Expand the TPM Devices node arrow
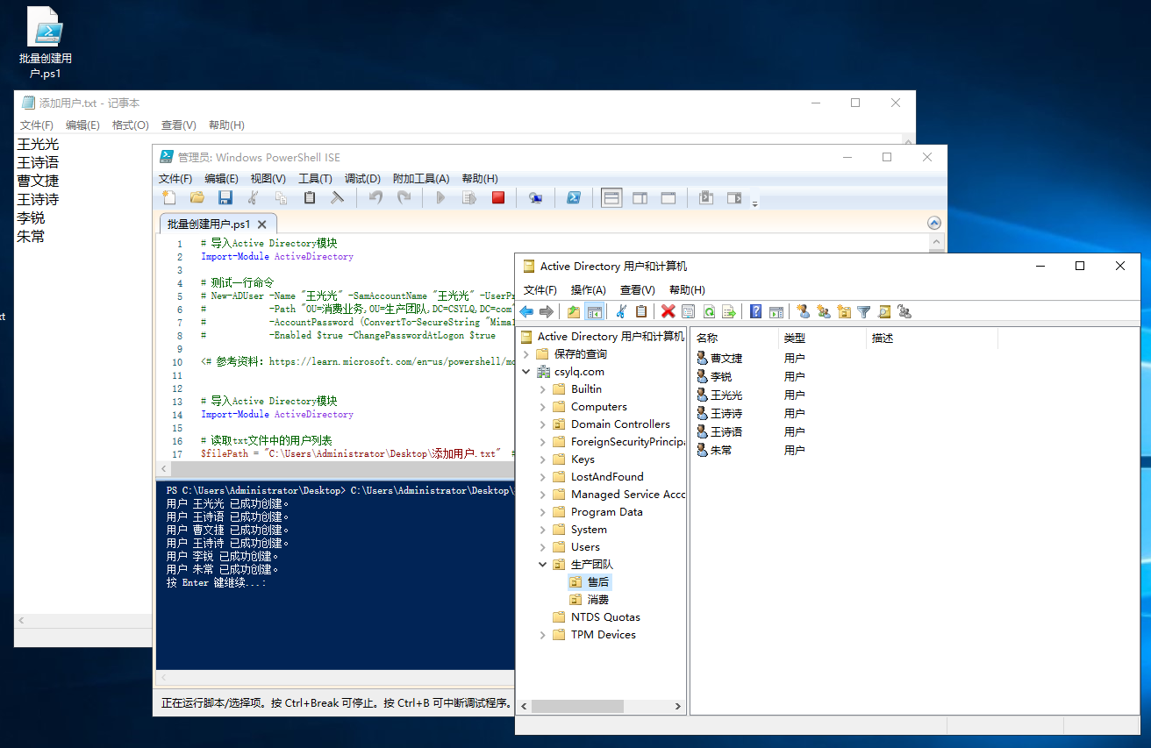 (543, 635)
